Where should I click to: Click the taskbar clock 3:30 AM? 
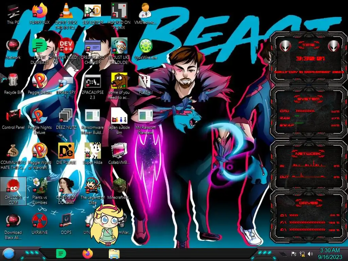(x=330, y=254)
